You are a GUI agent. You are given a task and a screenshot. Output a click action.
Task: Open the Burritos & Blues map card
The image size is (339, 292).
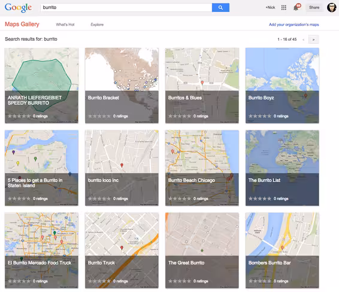click(202, 86)
